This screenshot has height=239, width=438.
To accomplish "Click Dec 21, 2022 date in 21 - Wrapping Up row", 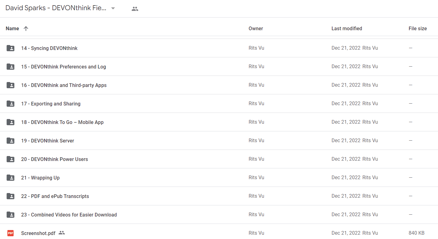I will pyautogui.click(x=346, y=177).
